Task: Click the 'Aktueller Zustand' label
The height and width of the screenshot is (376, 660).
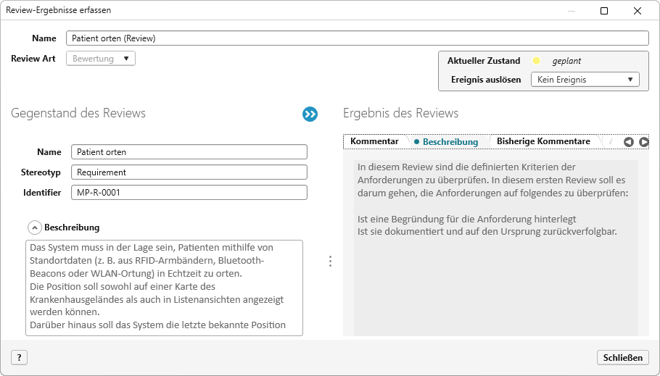Action: click(484, 61)
